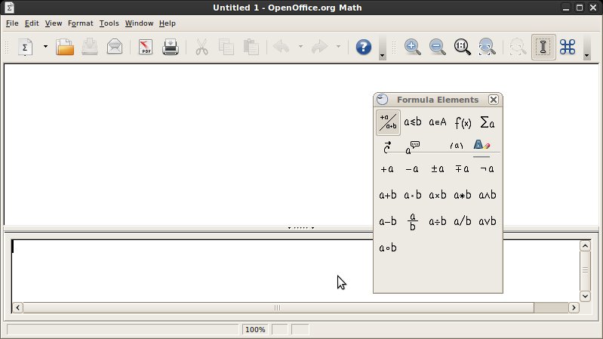Open the Help menu
The image size is (603, 339).
168,23
